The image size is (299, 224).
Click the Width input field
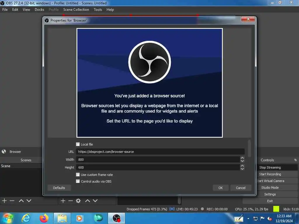pyautogui.click(x=158, y=160)
